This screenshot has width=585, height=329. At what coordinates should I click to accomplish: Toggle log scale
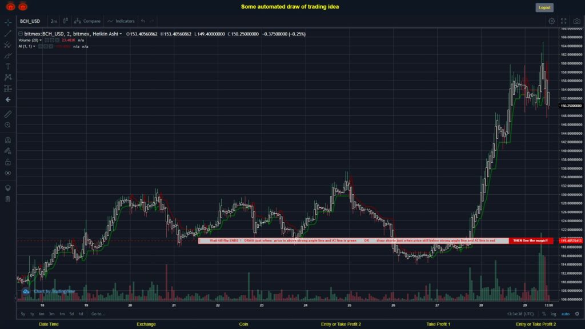(553, 314)
